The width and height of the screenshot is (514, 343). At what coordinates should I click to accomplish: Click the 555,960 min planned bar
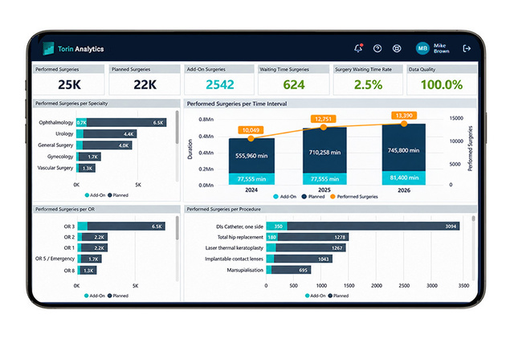[251, 156]
